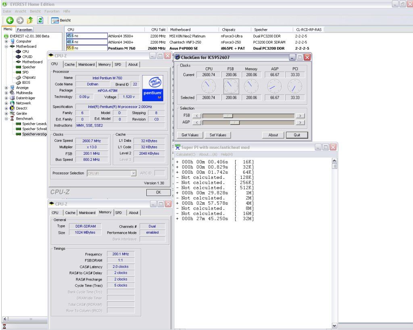Select the Multimedia tree node
413x330 pixels.
pos(24,93)
